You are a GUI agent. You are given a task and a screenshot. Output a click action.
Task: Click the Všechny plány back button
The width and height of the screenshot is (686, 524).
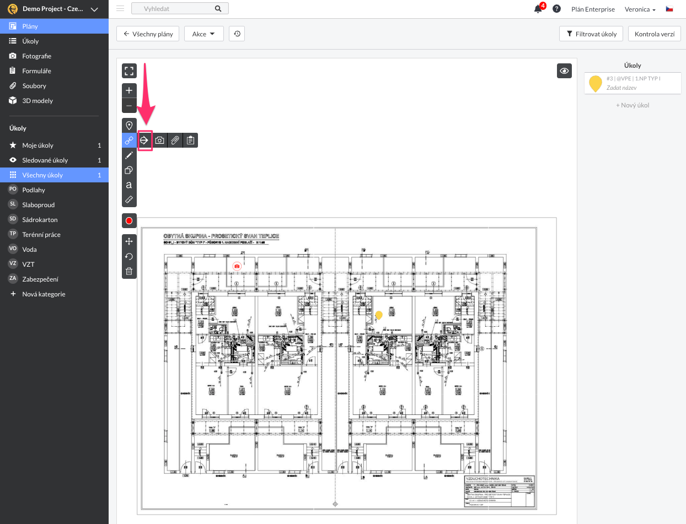coord(148,34)
